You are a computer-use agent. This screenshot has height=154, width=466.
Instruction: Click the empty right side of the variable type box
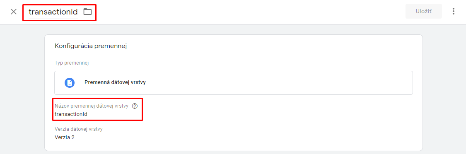tap(297, 83)
